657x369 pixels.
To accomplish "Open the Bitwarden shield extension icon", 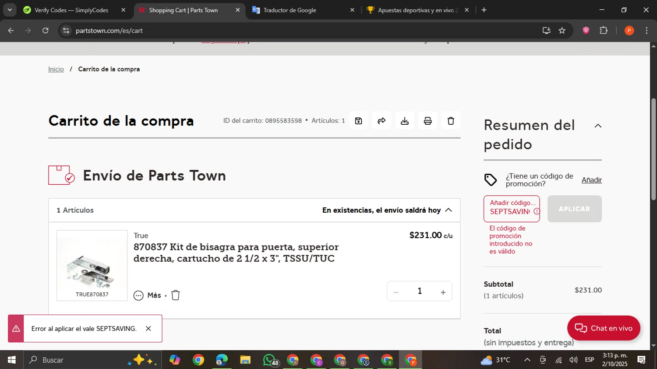I will pyautogui.click(x=586, y=31).
